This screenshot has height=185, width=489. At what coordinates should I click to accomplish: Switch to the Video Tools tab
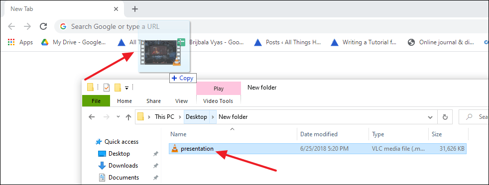point(218,101)
